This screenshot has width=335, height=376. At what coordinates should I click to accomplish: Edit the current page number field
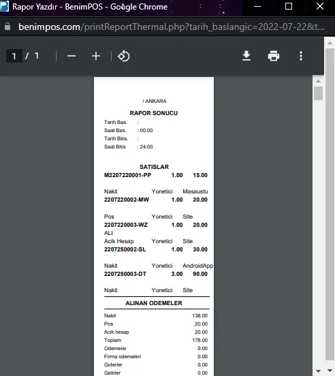(x=14, y=56)
